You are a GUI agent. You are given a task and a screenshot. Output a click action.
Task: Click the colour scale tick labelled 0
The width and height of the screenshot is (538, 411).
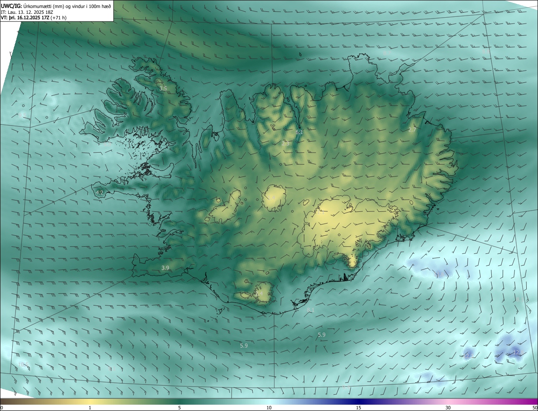[2, 408]
